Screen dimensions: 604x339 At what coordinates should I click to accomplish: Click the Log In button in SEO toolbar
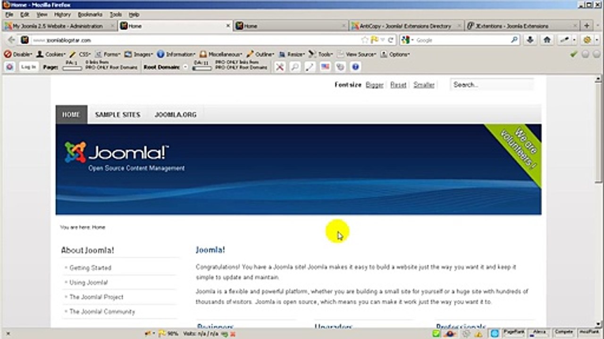pos(28,67)
